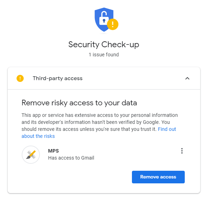Select the MPS app name
204x197 pixels.
click(53, 151)
